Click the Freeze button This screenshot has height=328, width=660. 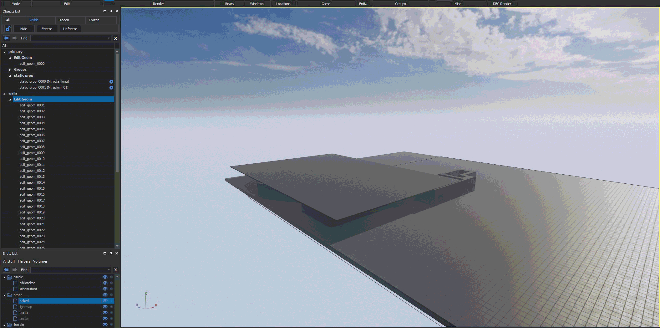click(47, 28)
